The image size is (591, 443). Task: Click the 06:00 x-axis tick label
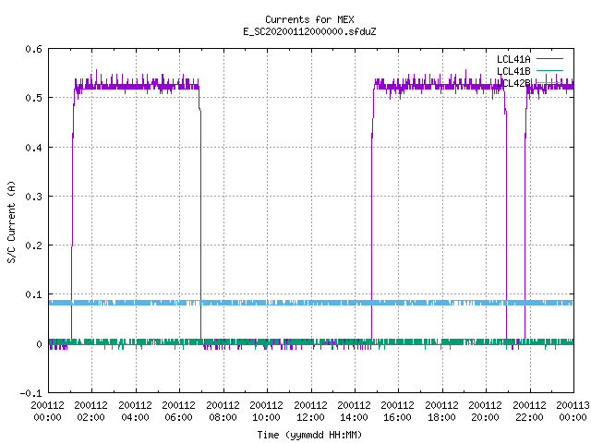[178, 417]
